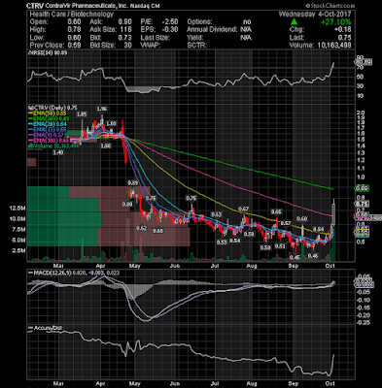Screen dimensions: 382x388
Task: Click the 2.5M volume axis label
Action: click(x=19, y=250)
